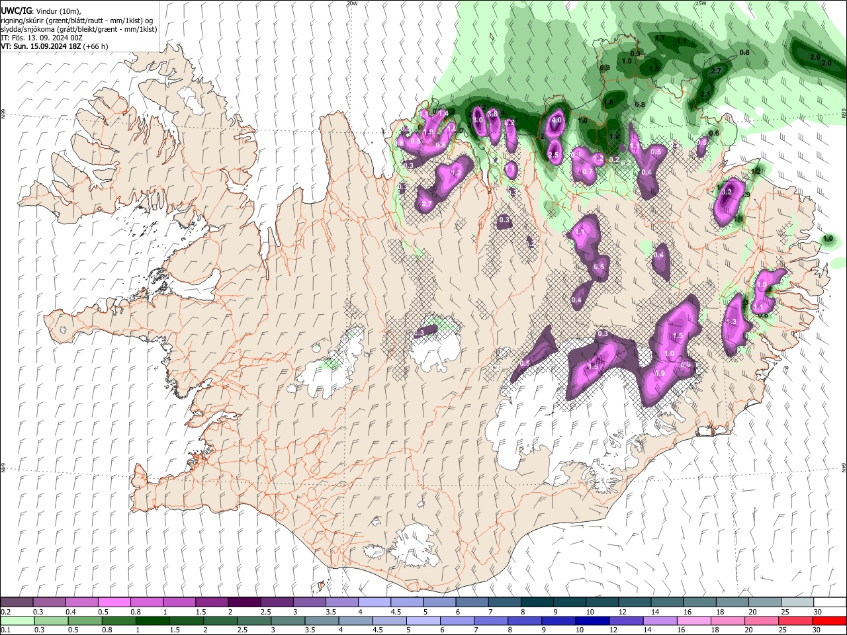Viewport: 847px width, 635px height.
Task: Click 'slydda/snjókoma (grátt/bleikt/grænt - mm/1klst)' legend line
Action: 79,29
